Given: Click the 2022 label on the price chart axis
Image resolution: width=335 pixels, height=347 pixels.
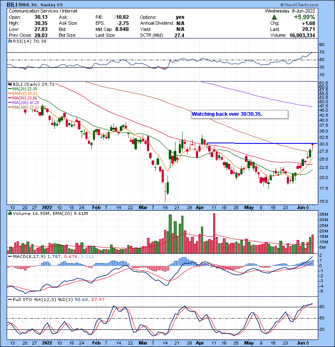Looking at the screenshot, I should 47,207.
